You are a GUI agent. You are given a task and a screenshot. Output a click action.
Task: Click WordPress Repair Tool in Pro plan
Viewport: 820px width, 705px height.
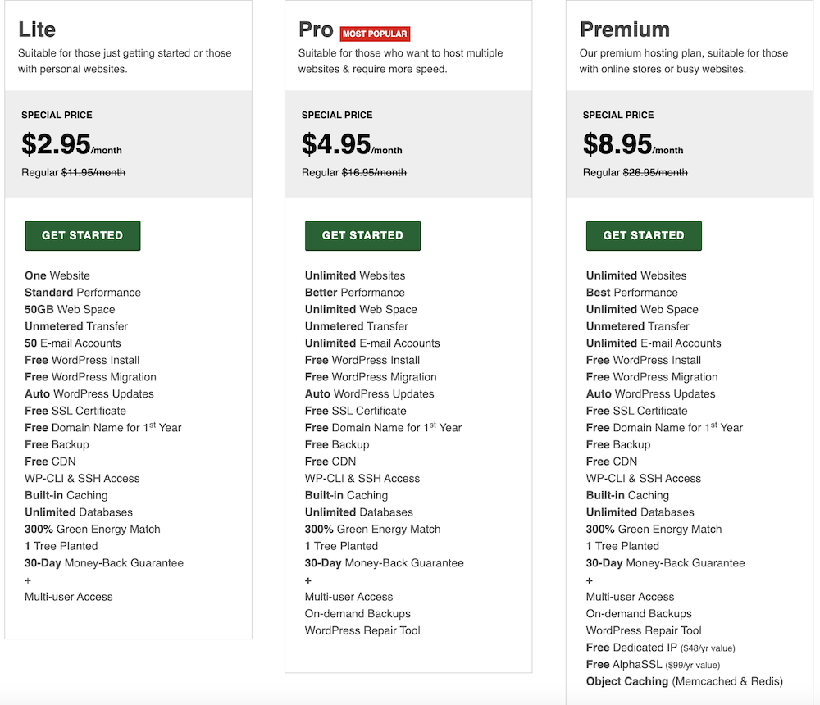[x=362, y=630]
